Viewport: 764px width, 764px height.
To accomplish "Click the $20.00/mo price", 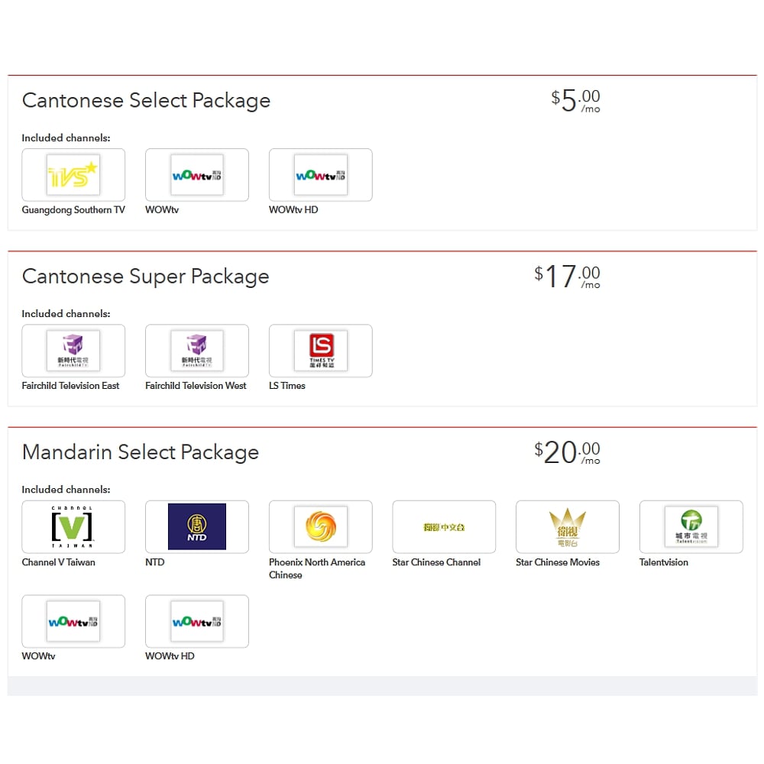I will tap(568, 452).
